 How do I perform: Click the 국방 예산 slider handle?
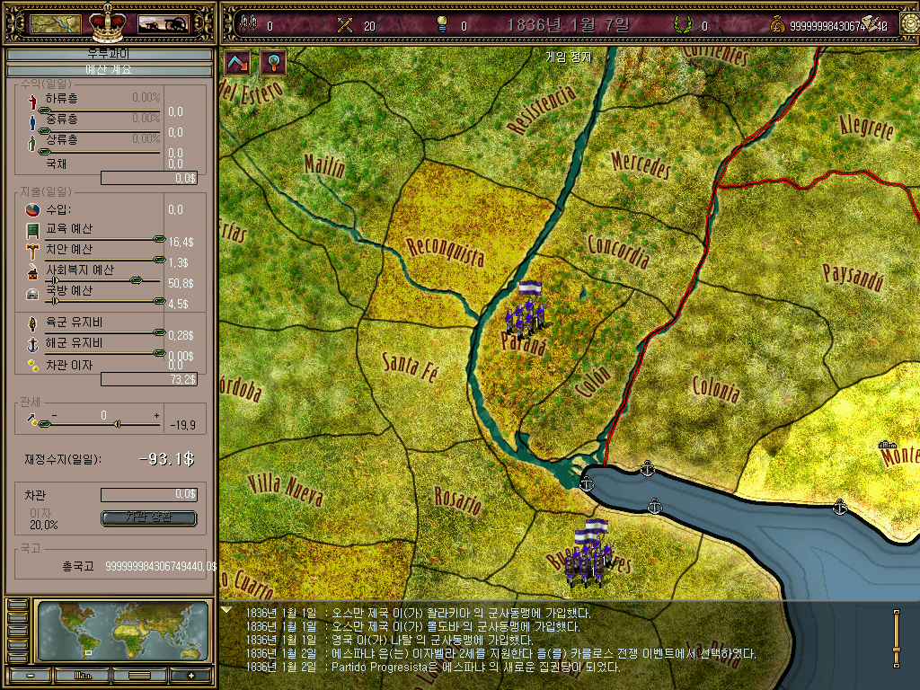tap(159, 301)
